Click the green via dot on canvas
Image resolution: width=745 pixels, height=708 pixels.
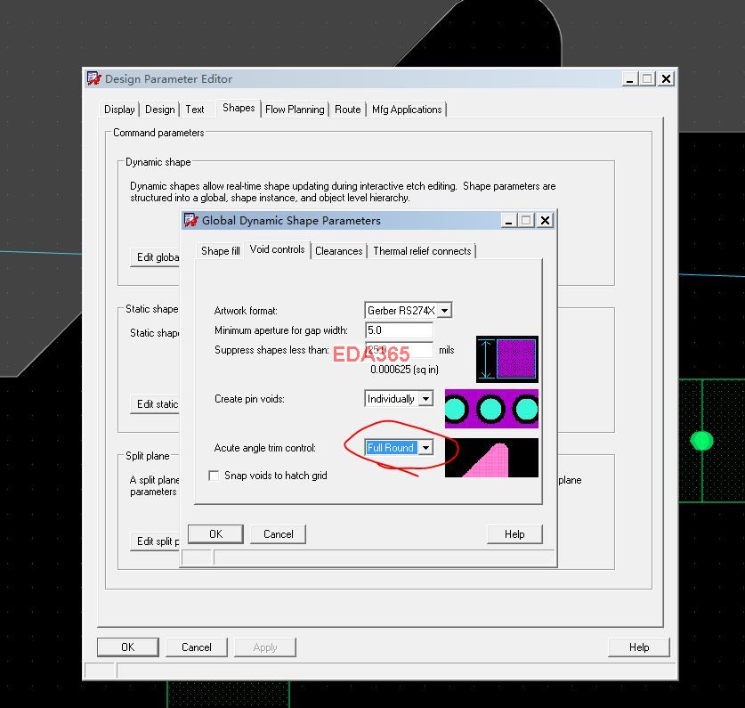pos(701,441)
